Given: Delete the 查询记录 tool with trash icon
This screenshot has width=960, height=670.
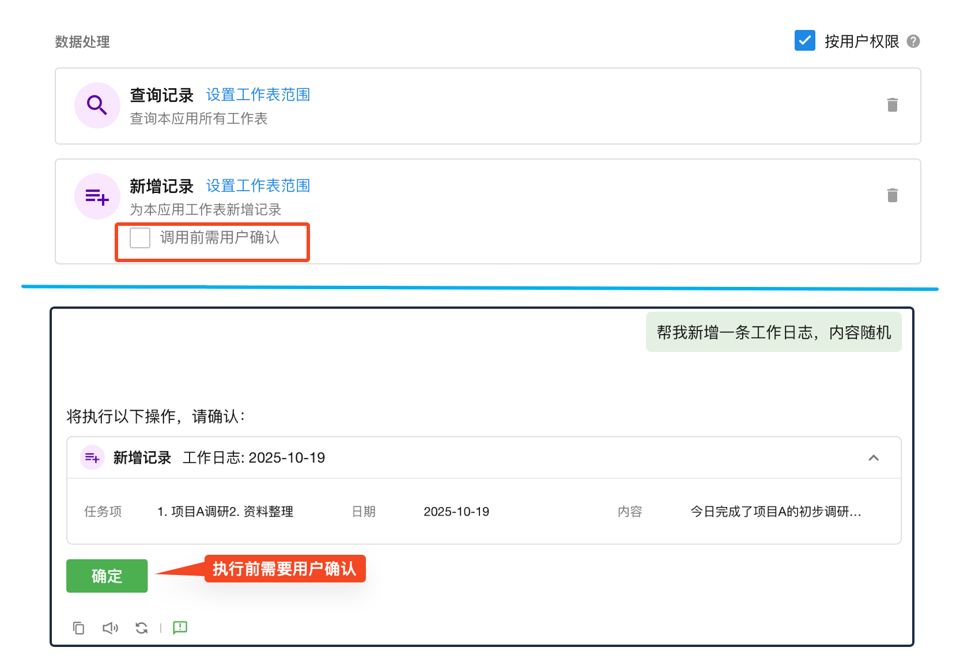Looking at the screenshot, I should (892, 105).
